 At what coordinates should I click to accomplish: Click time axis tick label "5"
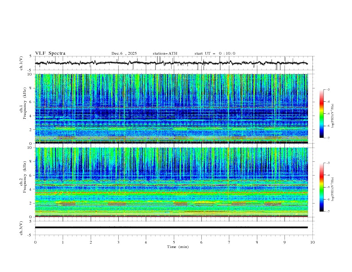[x=174, y=242]
